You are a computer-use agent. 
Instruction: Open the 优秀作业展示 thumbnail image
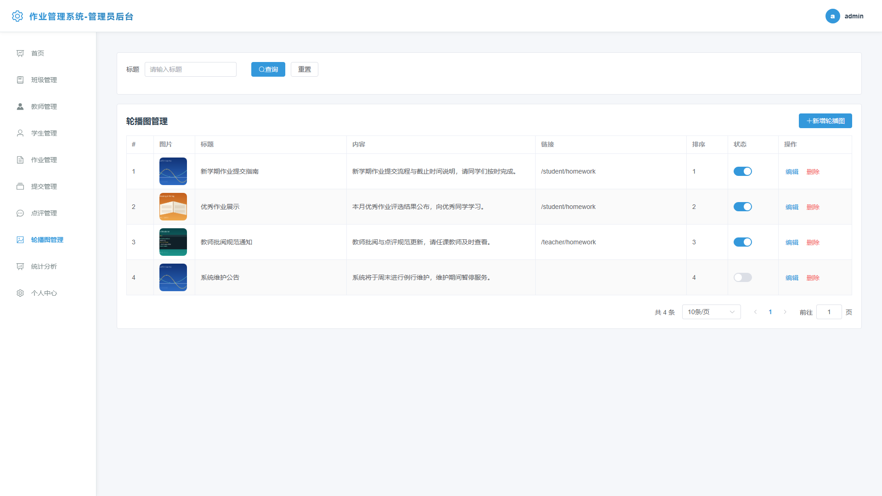173,207
